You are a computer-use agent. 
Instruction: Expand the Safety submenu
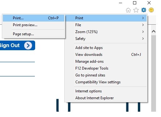point(106,39)
